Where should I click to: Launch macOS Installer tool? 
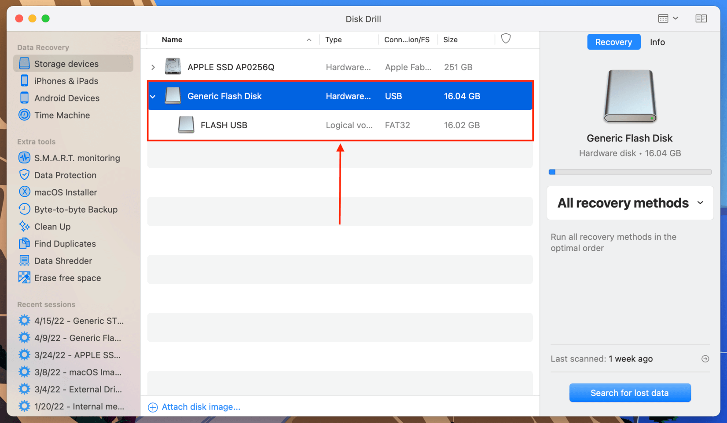click(66, 192)
